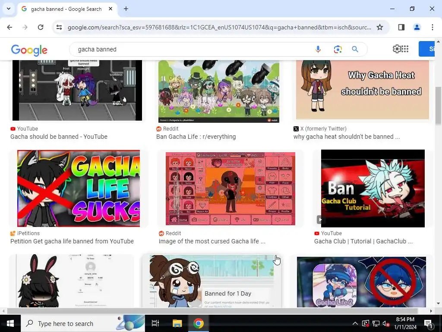442x332 pixels.
Task: Click horizontal scrollbar right arrow
Action: 431,311
